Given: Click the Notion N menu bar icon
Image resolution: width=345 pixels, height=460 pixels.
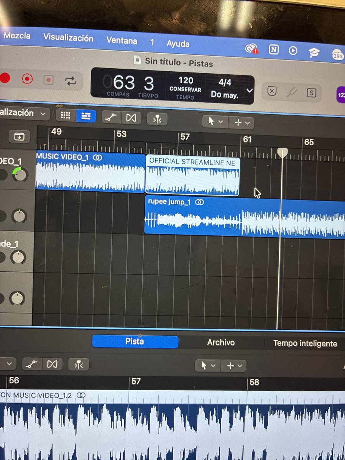Looking at the screenshot, I should (x=274, y=49).
